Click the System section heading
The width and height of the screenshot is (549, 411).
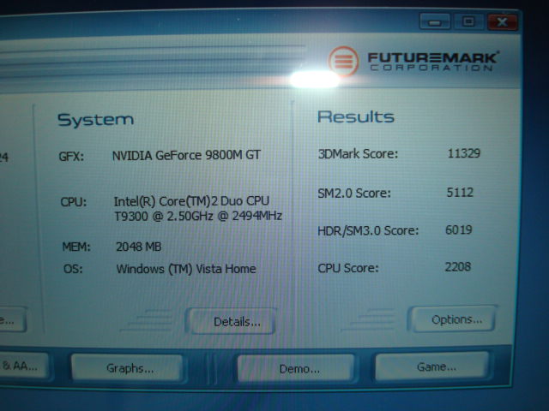point(95,120)
